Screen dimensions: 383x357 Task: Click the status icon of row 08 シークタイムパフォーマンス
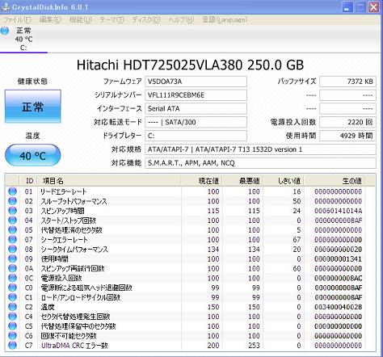[x=12, y=250]
